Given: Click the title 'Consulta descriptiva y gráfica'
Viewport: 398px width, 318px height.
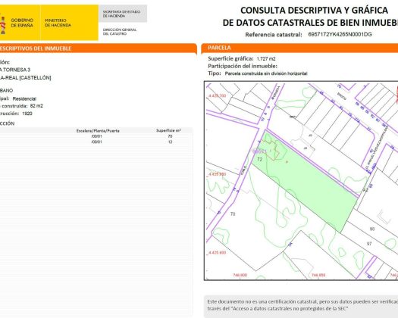Looking at the screenshot, I should [x=314, y=11].
